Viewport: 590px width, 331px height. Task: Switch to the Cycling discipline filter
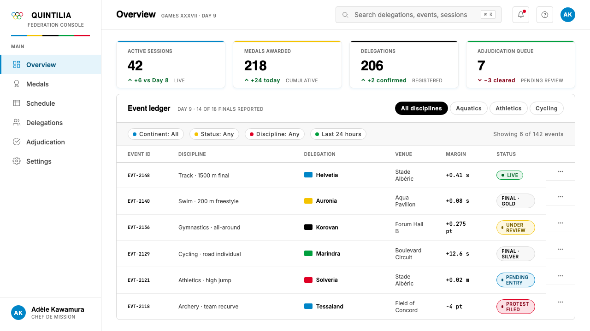pos(547,108)
